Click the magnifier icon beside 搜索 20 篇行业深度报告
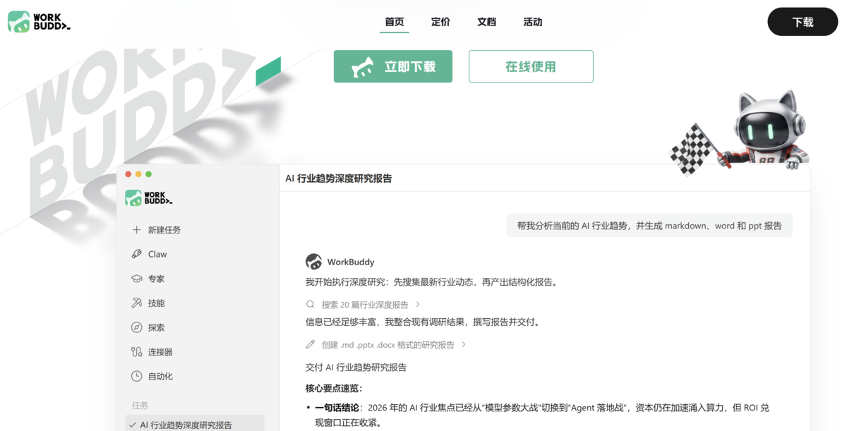Viewport: 847px width, 431px height. click(x=310, y=305)
